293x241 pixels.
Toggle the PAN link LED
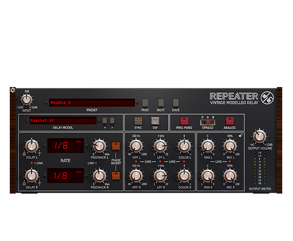click(208, 161)
